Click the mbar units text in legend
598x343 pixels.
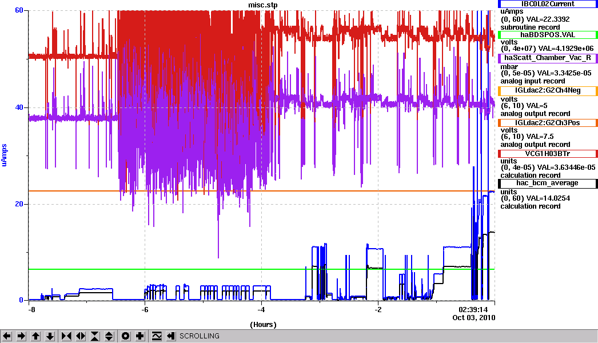tap(509, 67)
